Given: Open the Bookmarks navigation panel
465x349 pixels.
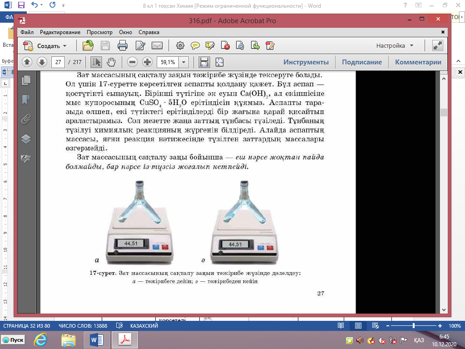Looking at the screenshot, I should point(26,100).
